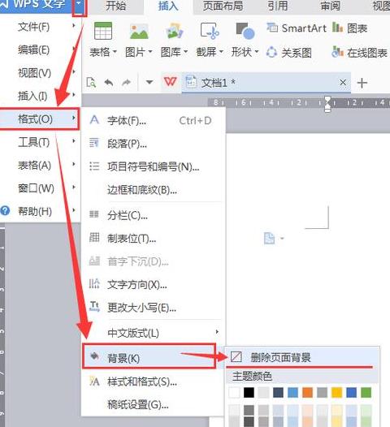Image resolution: width=390 pixels, height=427 pixels.
Task: Click the undo arrow icon
Action: (109, 82)
